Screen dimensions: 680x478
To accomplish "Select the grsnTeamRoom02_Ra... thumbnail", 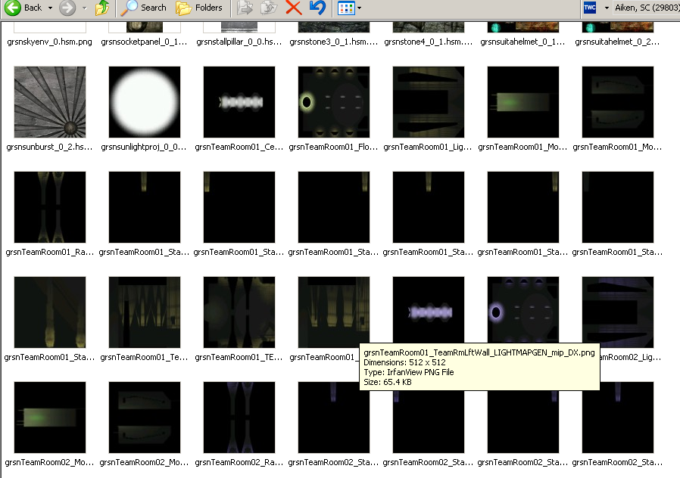I will pyautogui.click(x=239, y=417).
